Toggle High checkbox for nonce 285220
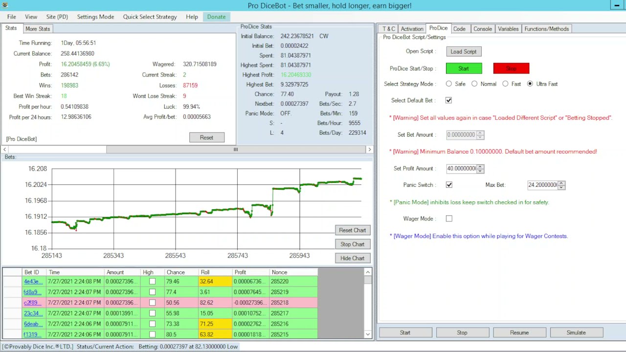Viewport: 626px width, 352px height. click(x=152, y=282)
